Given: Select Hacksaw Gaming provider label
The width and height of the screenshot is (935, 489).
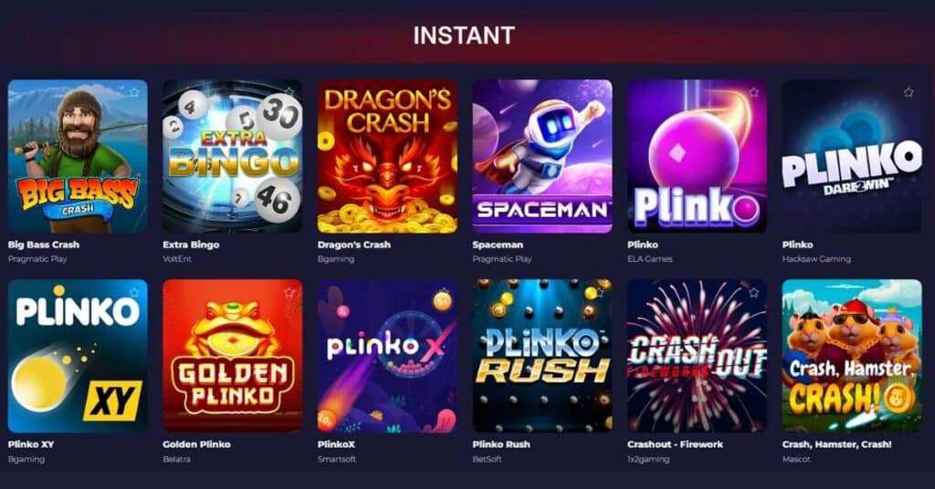Looking at the screenshot, I should click(816, 259).
